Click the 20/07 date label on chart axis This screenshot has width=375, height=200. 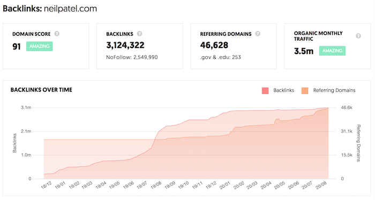coord(306,185)
